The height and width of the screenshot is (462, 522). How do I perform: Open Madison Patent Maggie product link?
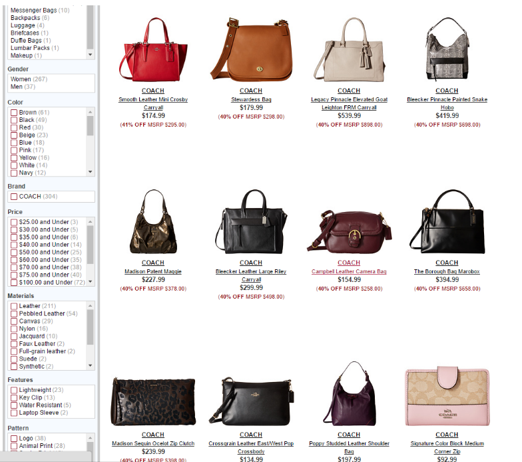tap(153, 271)
